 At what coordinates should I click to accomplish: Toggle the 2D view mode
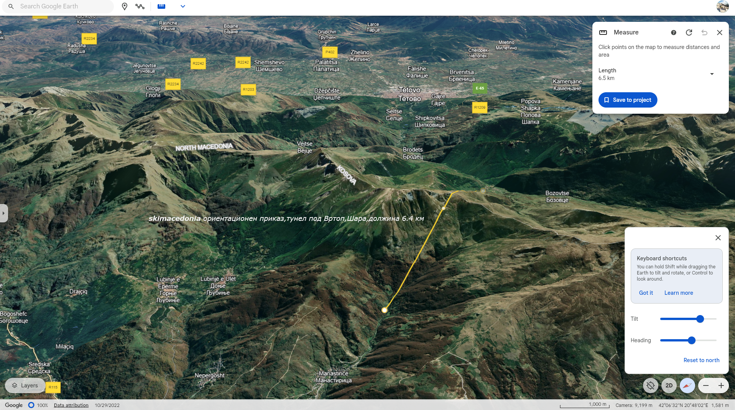[669, 385]
